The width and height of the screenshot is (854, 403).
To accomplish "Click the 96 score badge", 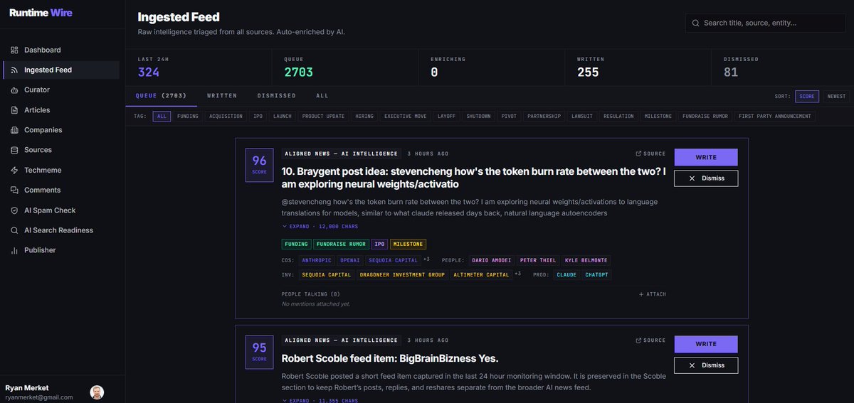I will point(259,165).
